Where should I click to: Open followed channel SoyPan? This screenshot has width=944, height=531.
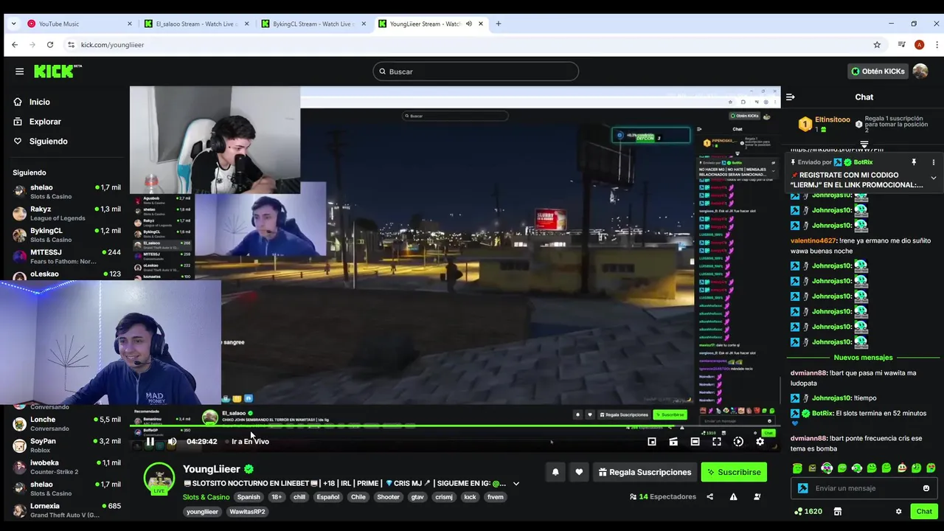coord(66,445)
